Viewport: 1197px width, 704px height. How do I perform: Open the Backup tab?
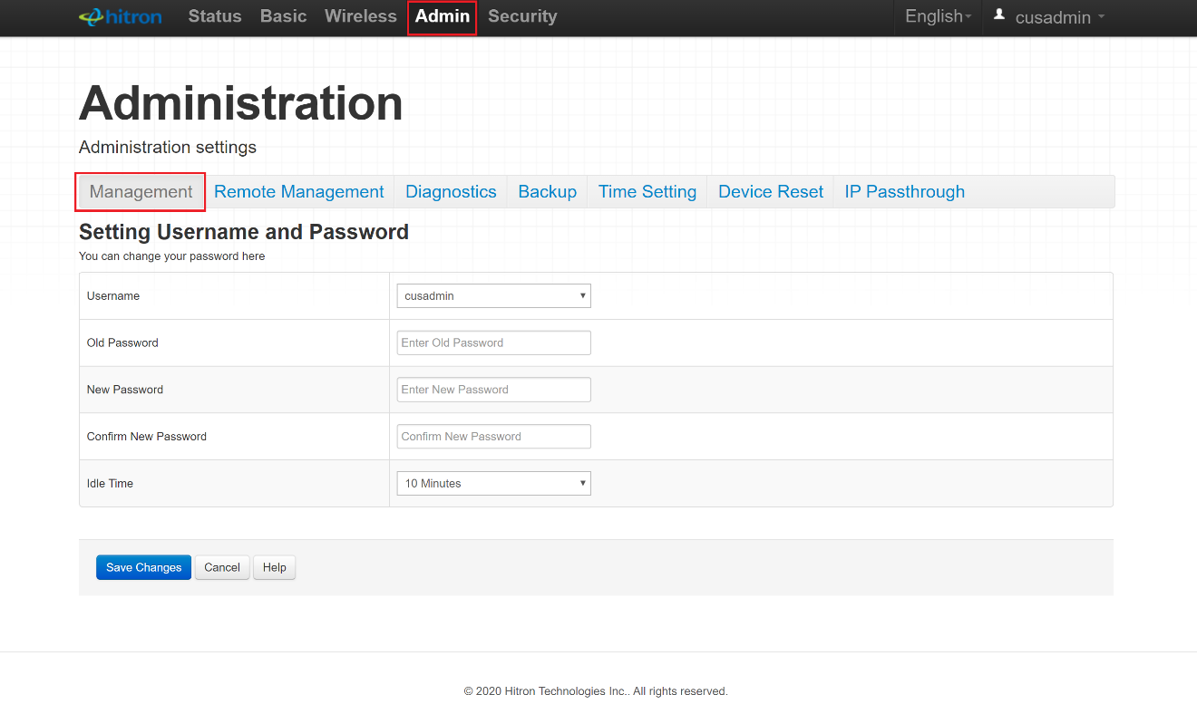pos(548,192)
